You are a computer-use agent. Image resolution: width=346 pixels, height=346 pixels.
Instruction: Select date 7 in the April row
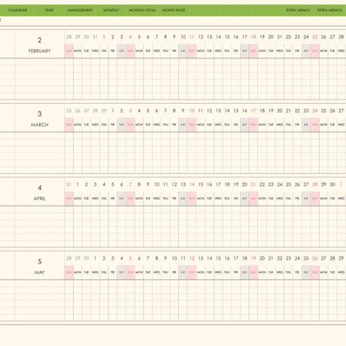(x=130, y=184)
